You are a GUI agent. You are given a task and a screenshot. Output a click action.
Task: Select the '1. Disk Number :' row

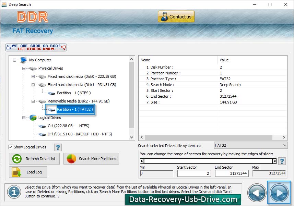pyautogui.click(x=213, y=67)
